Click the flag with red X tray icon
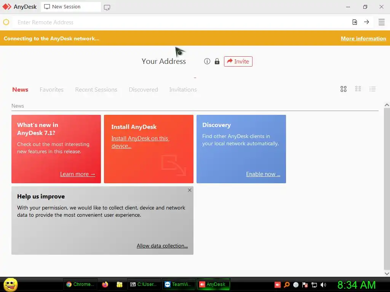 (305, 284)
